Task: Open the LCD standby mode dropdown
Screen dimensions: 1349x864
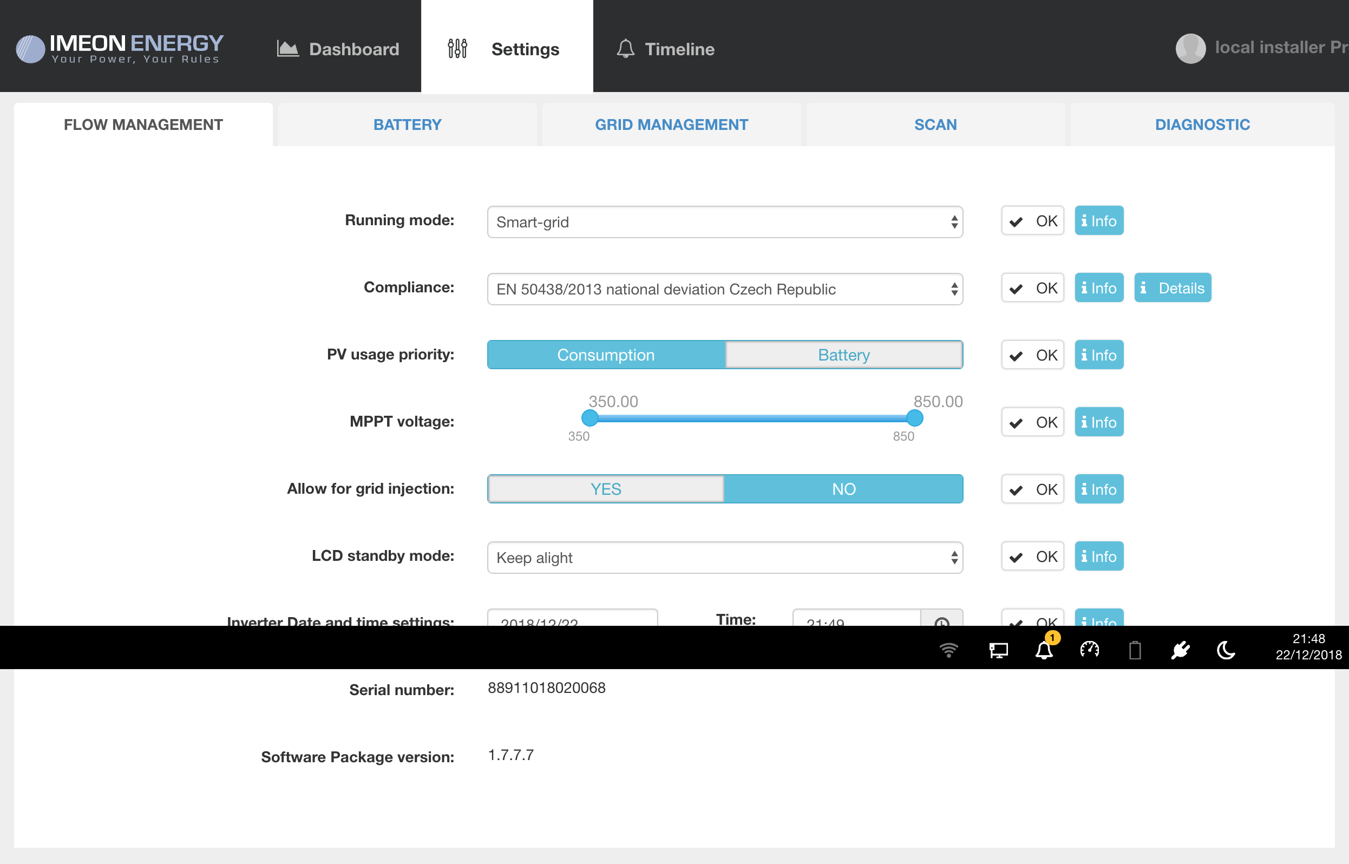Action: point(725,558)
